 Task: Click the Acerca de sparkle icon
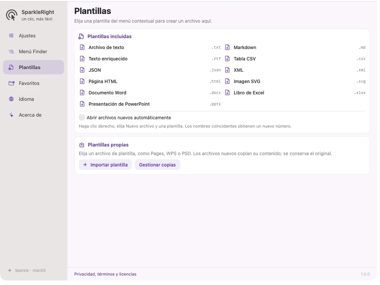coord(11,115)
